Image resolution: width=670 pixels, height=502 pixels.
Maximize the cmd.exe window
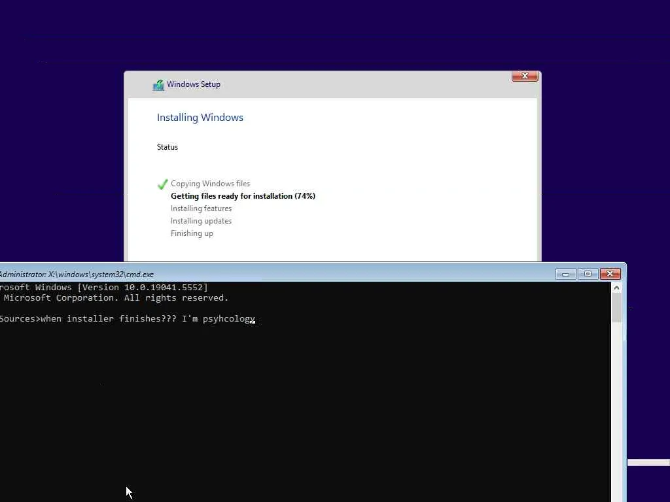click(x=588, y=274)
